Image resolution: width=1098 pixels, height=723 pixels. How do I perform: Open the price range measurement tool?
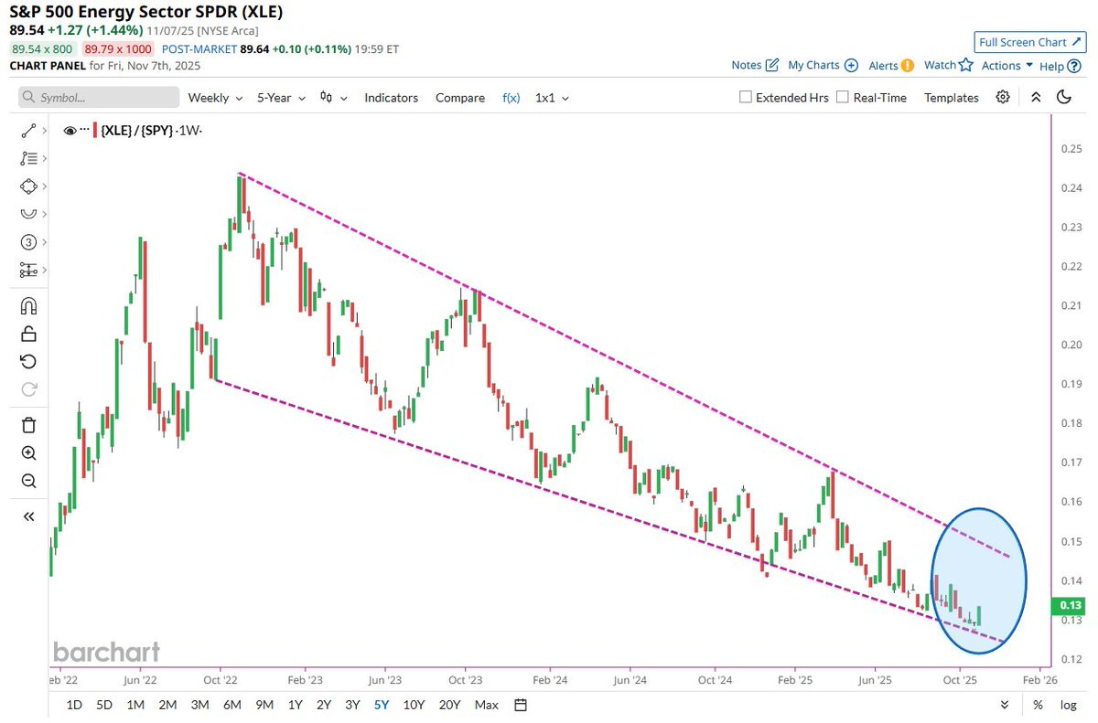pos(27,271)
